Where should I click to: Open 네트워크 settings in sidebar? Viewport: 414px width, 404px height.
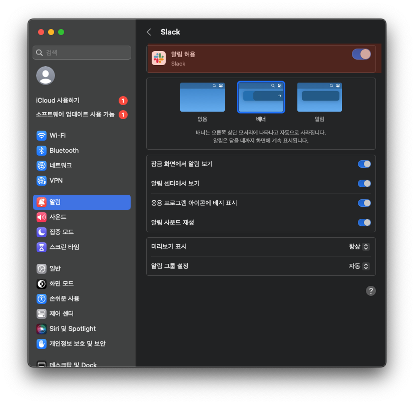pyautogui.click(x=82, y=166)
